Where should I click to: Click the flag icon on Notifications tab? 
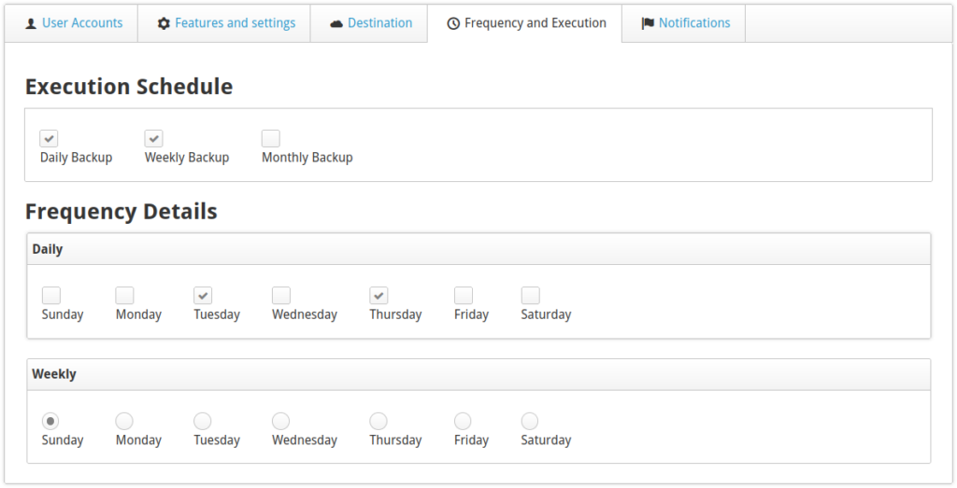pyautogui.click(x=648, y=23)
